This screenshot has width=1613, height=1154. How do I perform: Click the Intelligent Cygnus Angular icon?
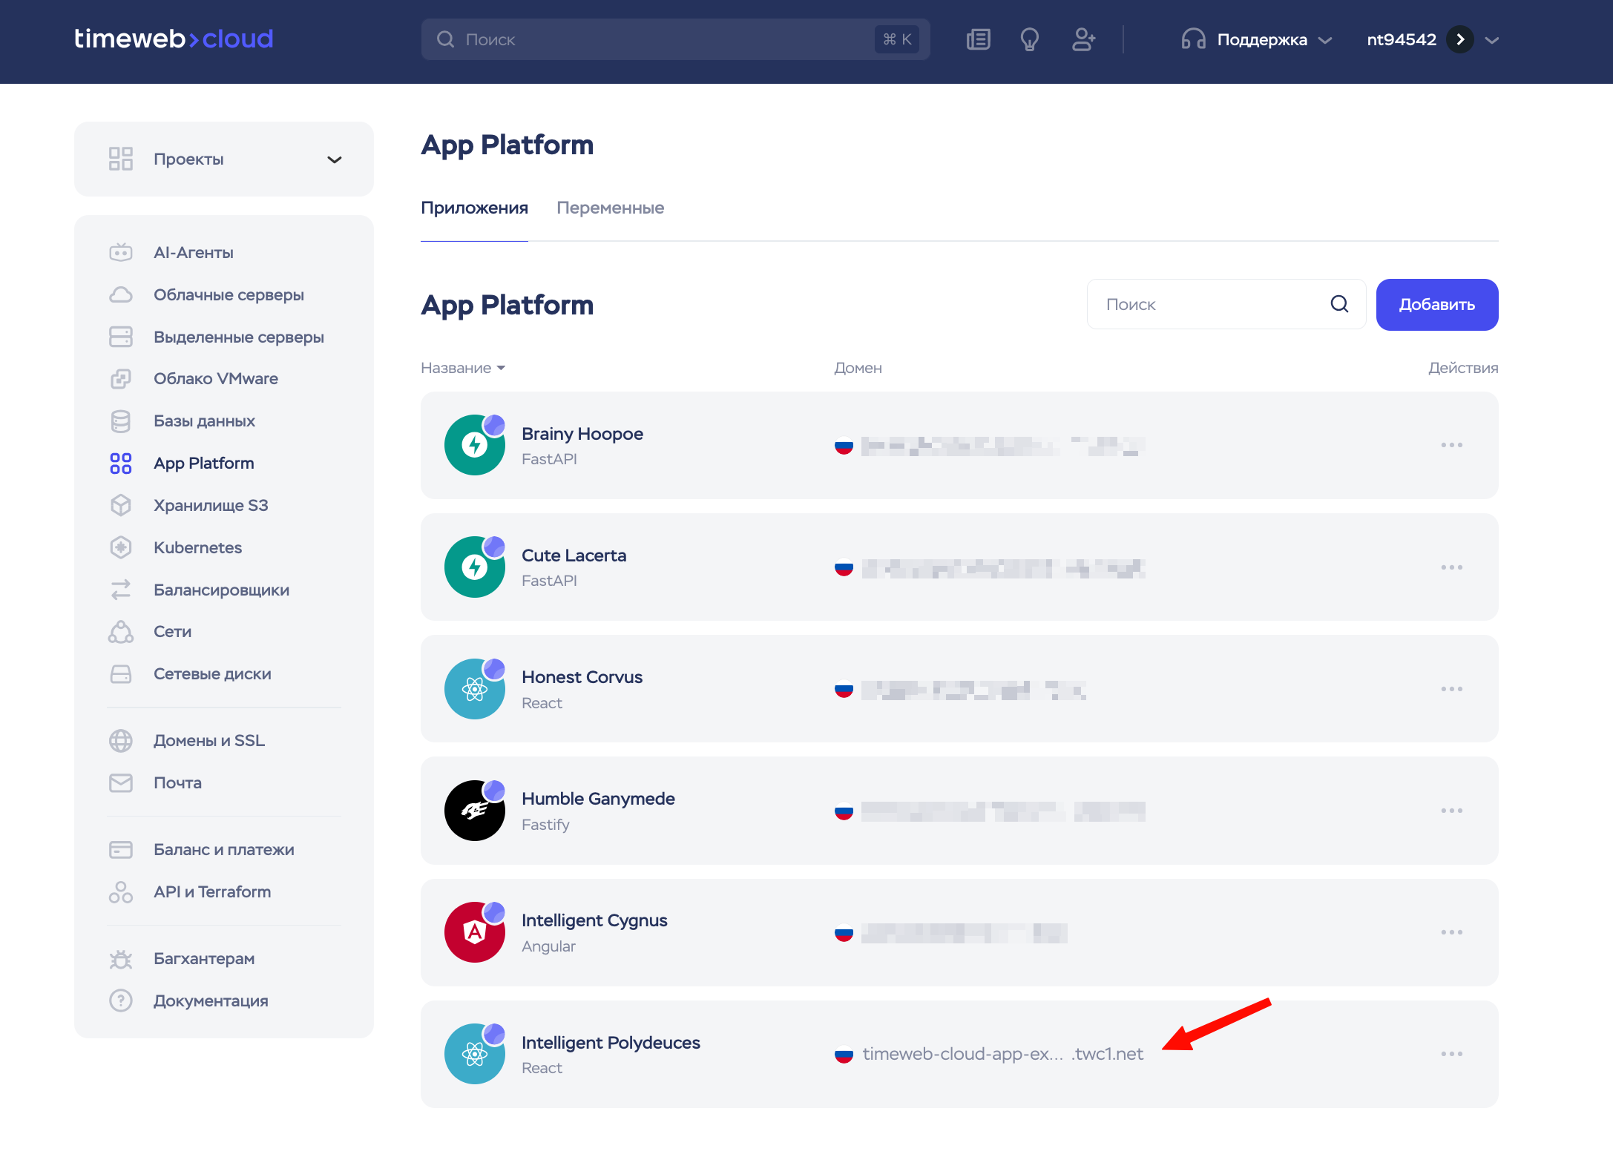pos(475,932)
